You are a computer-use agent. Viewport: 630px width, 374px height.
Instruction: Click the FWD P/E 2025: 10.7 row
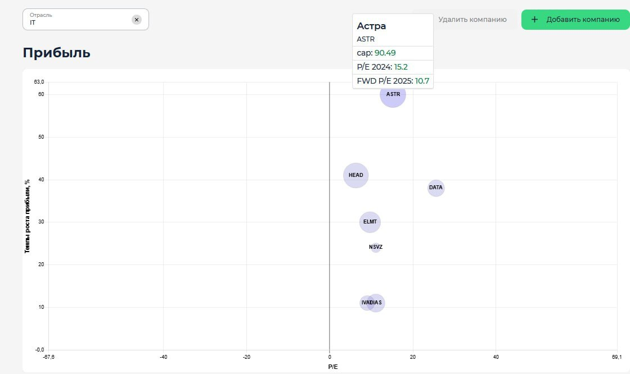[x=393, y=81]
